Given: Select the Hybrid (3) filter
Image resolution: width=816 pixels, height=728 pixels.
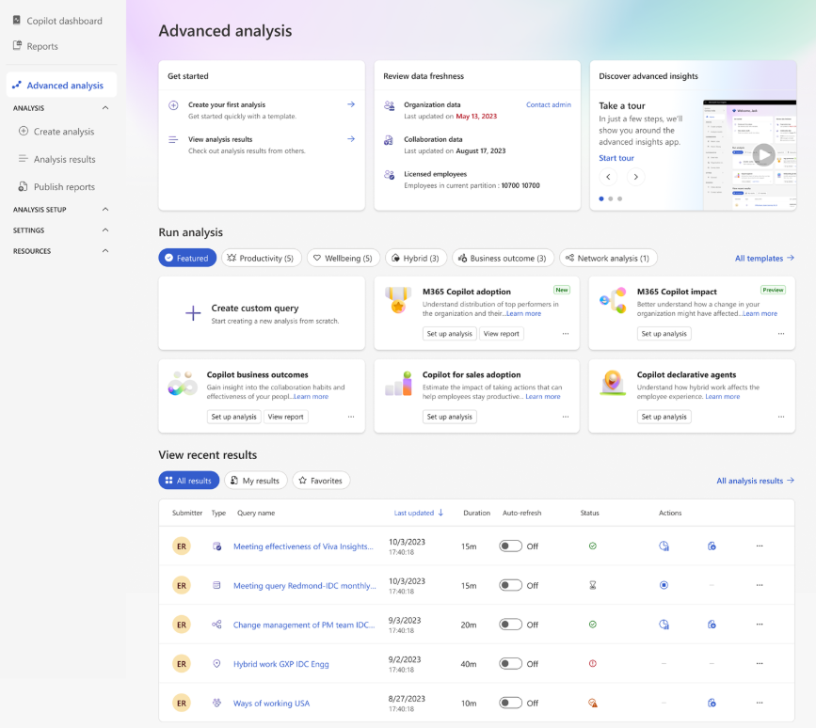Looking at the screenshot, I should click(x=416, y=258).
